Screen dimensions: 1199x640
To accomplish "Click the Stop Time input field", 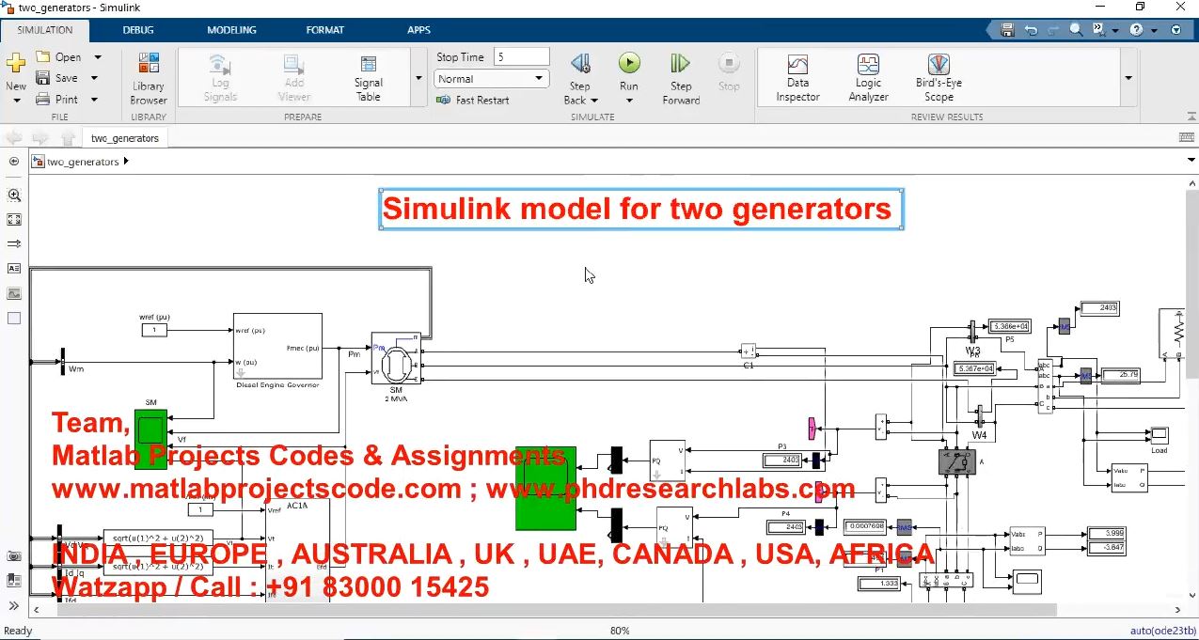I will (x=521, y=57).
